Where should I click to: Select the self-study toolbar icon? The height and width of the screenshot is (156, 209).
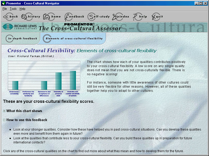pyautogui.click(x=91, y=17)
